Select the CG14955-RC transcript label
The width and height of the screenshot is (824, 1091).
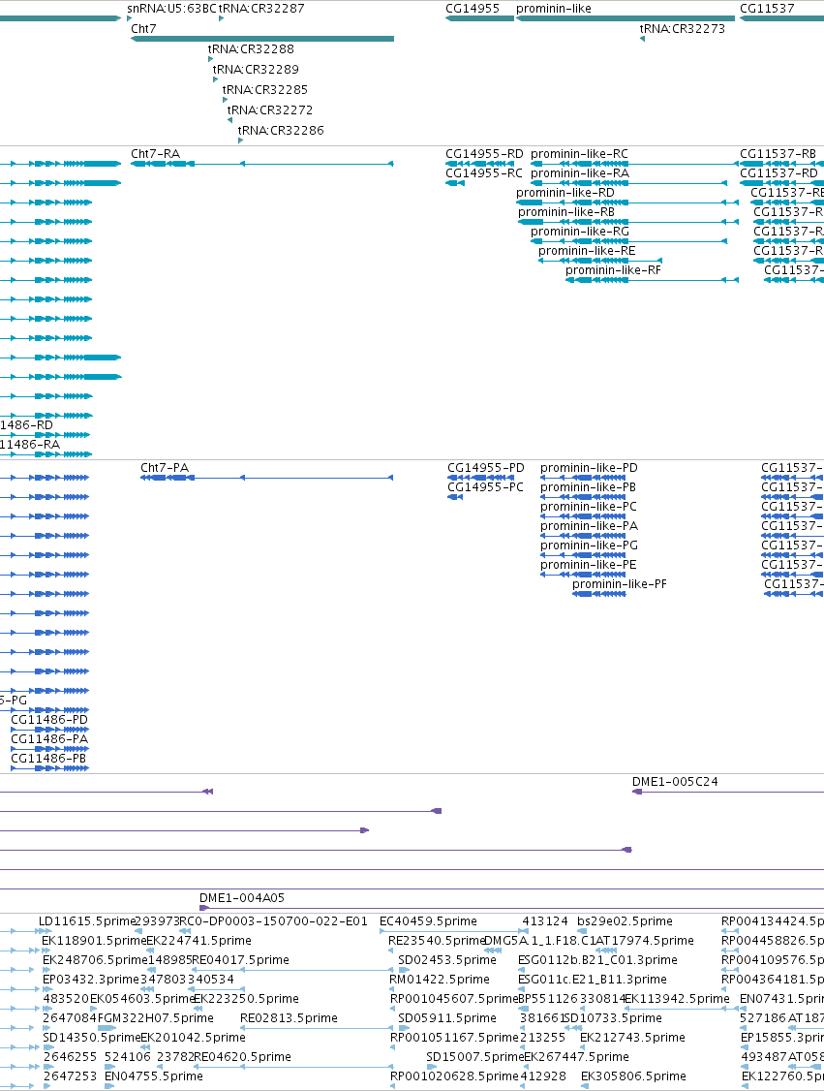coord(484,172)
